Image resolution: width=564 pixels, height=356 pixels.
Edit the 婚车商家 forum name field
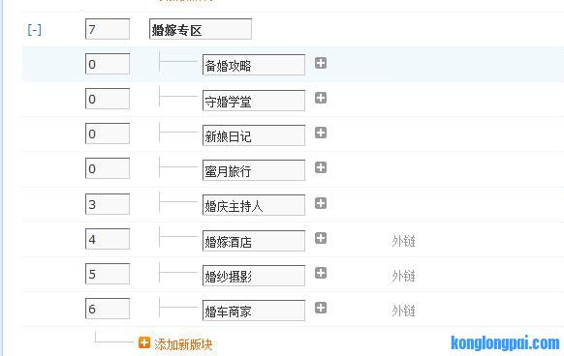pos(254,310)
